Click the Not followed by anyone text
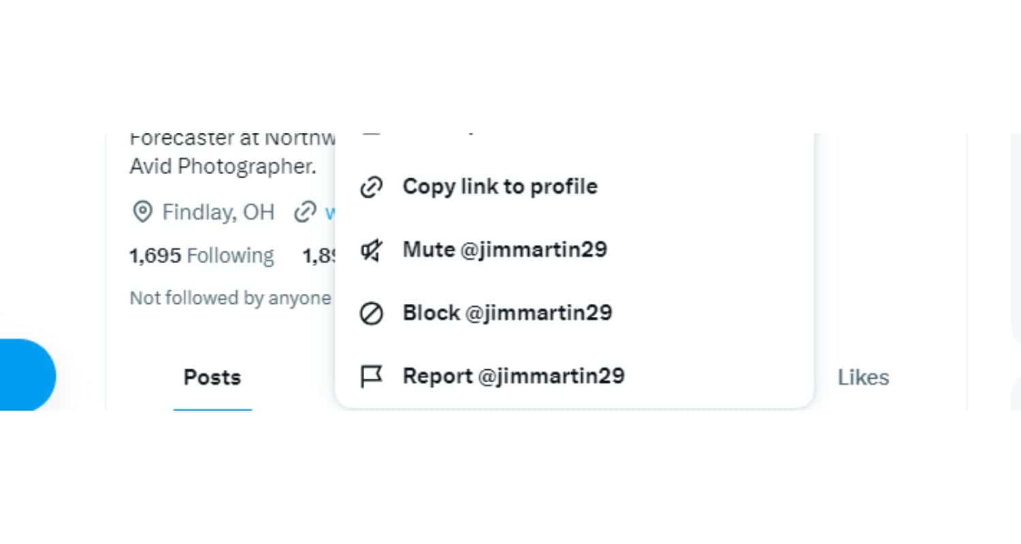1021x544 pixels. coord(230,298)
